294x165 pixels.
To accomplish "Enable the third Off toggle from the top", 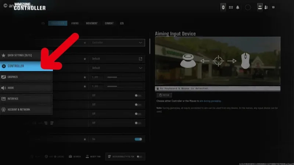I will (x=138, y=114).
